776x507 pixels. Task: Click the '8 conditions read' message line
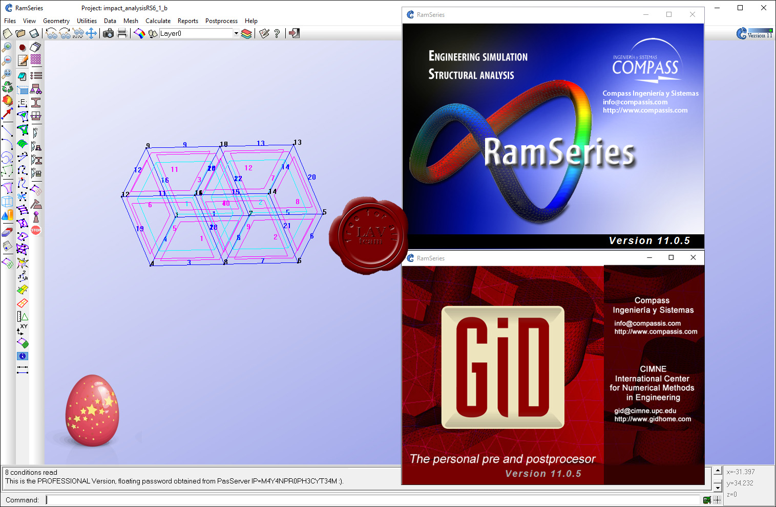tap(31, 472)
